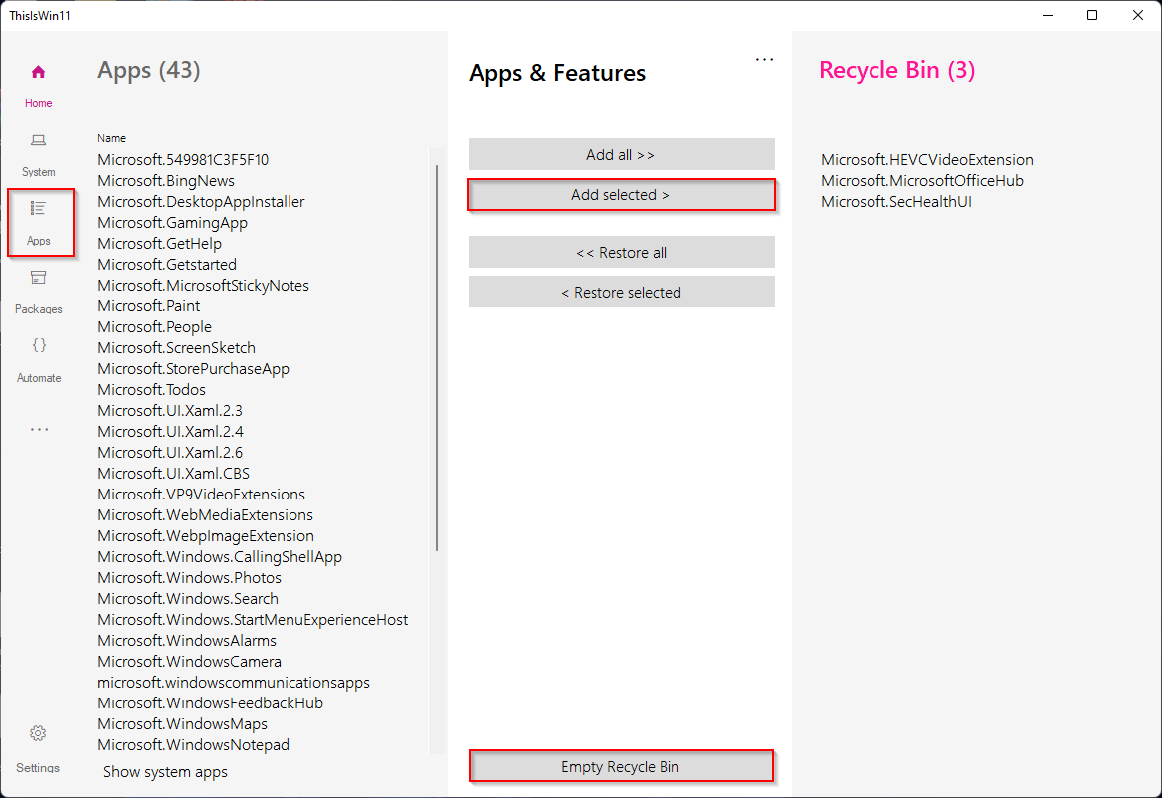Open the sidebar more options ellipsis
The height and width of the screenshot is (798, 1162).
39,430
